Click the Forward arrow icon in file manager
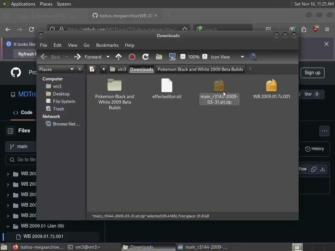The width and height of the screenshot is (335, 251). [77, 57]
